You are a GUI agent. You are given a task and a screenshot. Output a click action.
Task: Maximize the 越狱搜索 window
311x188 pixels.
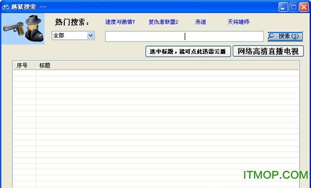[293, 7]
